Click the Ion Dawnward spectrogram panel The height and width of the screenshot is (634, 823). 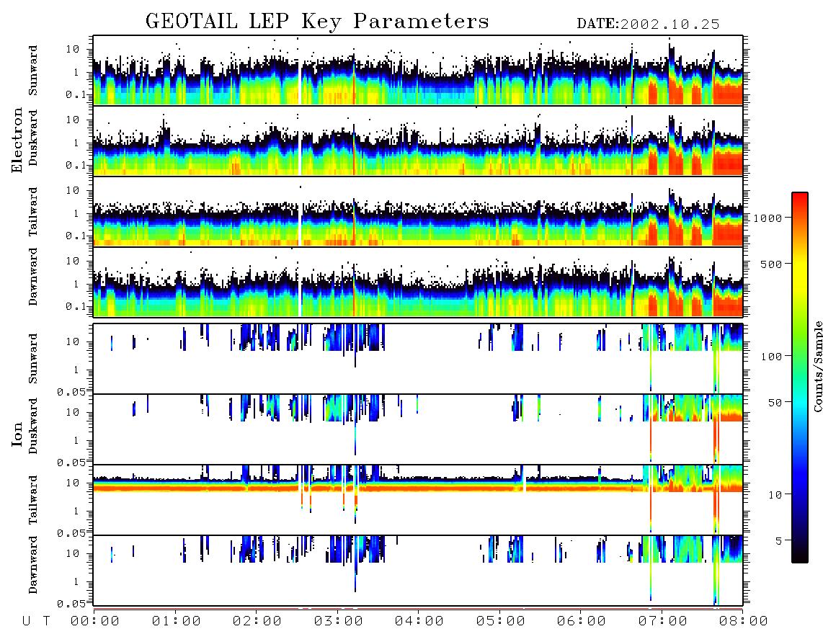(x=418, y=570)
